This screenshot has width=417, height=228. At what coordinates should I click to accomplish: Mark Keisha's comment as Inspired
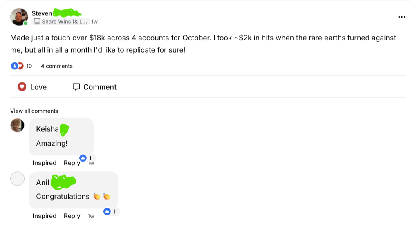click(45, 163)
